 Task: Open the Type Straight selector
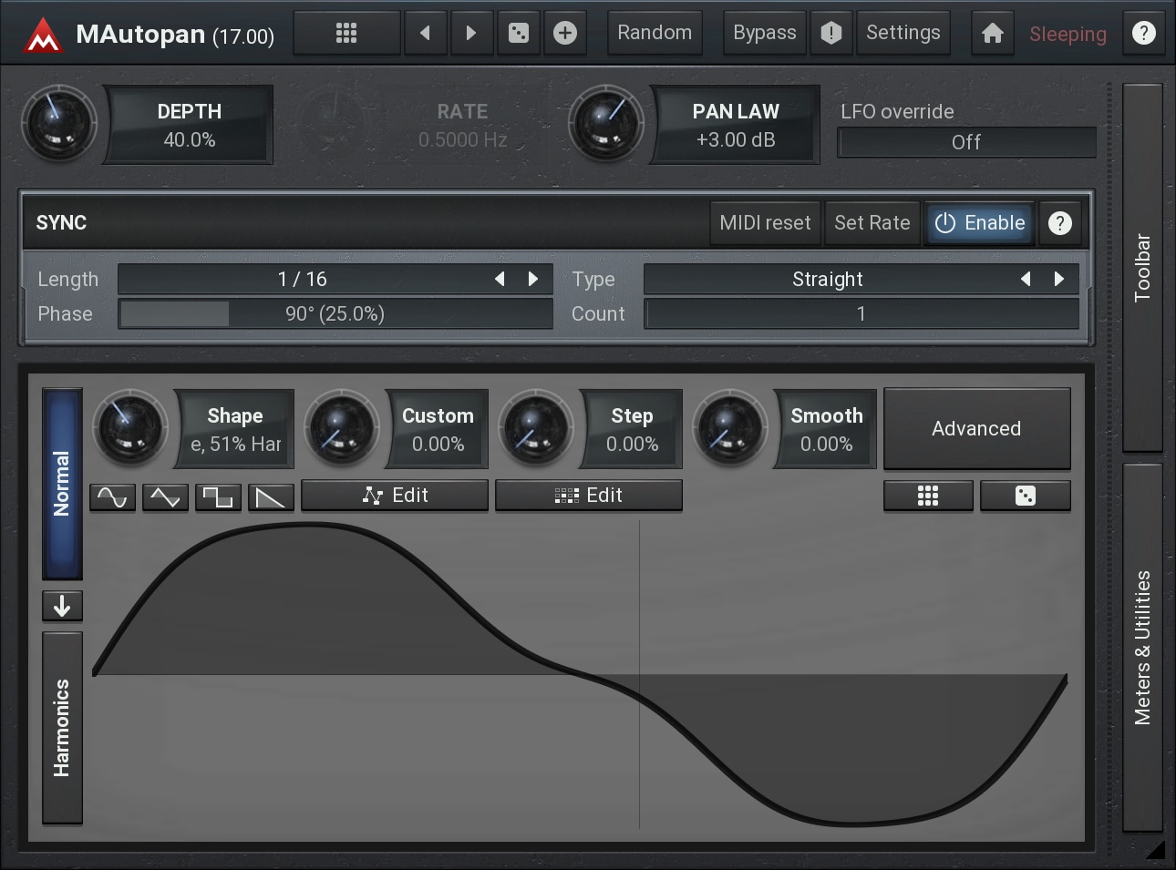click(x=827, y=280)
